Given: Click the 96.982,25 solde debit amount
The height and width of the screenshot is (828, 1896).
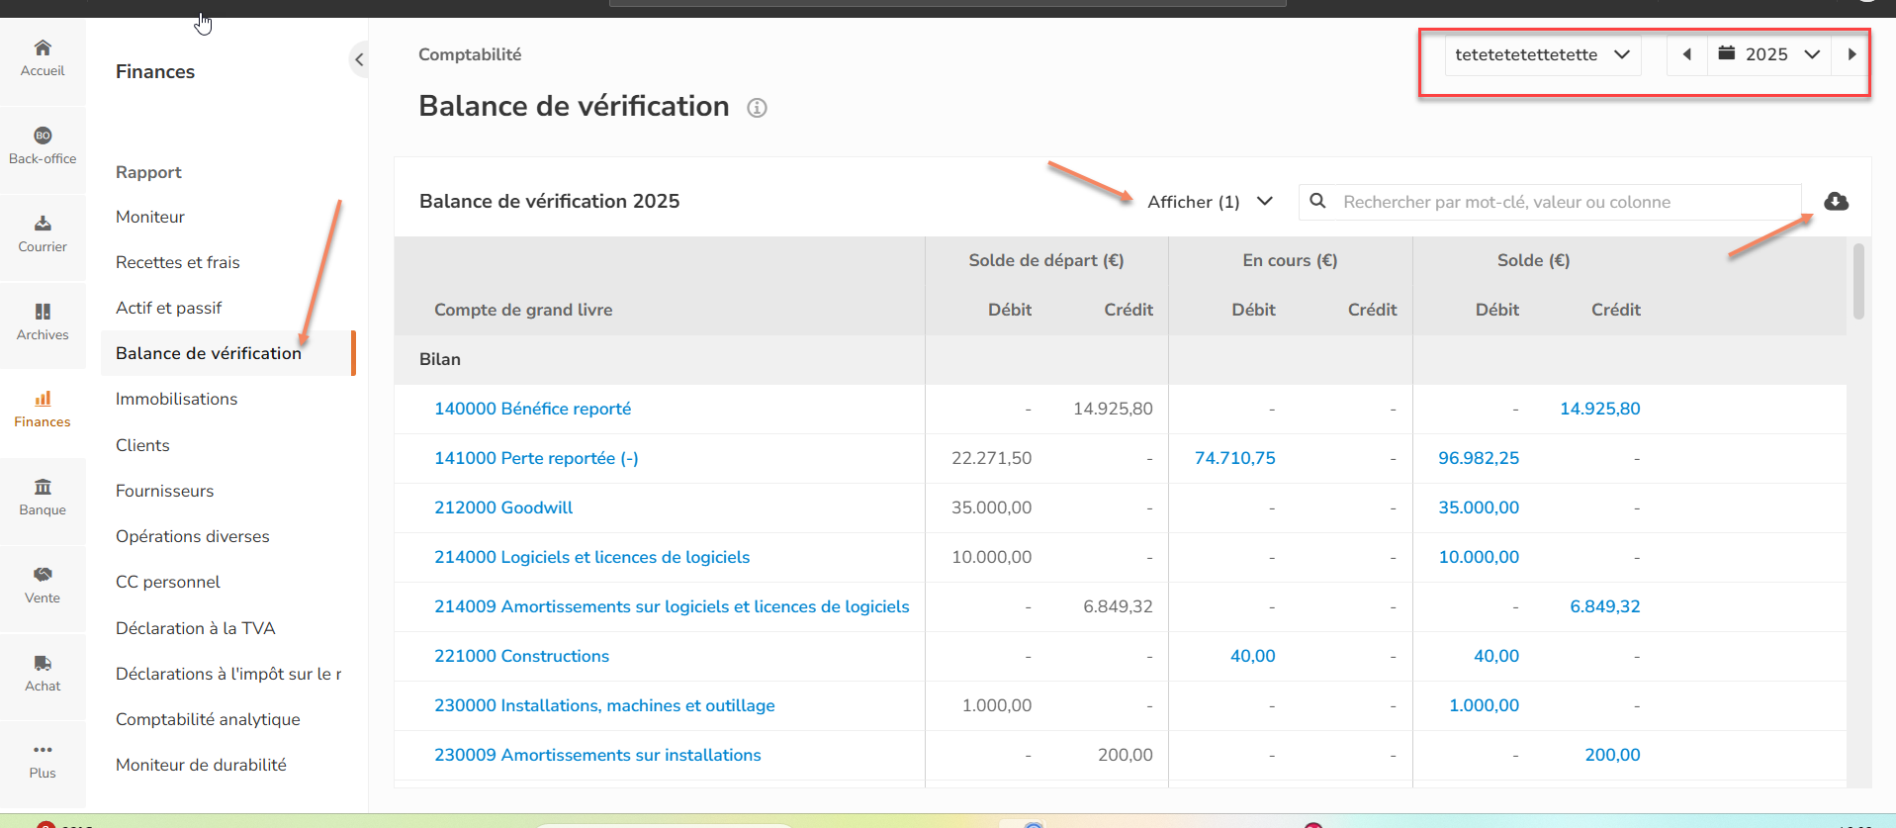Looking at the screenshot, I should (1479, 458).
